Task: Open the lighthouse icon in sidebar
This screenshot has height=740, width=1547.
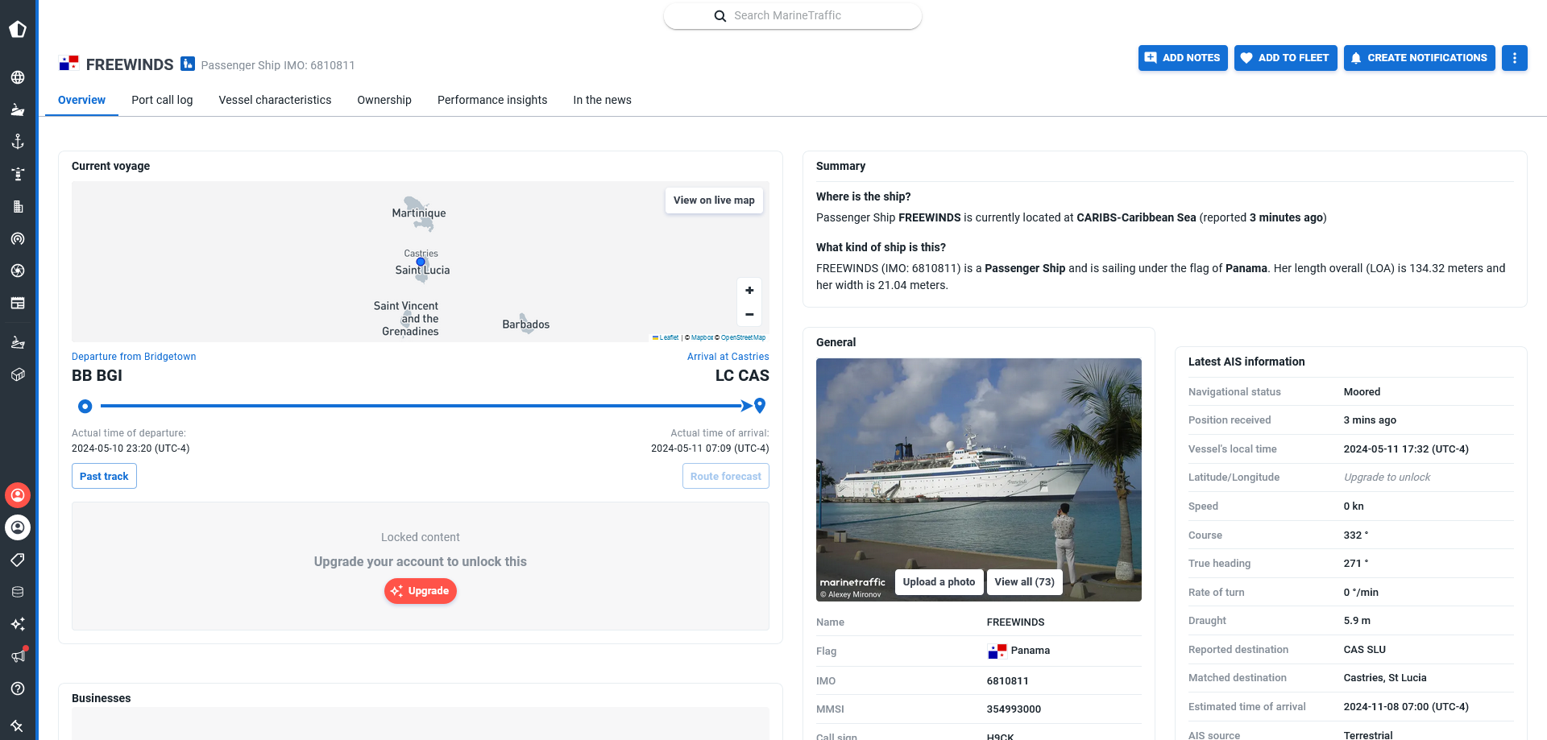Action: coord(18,174)
